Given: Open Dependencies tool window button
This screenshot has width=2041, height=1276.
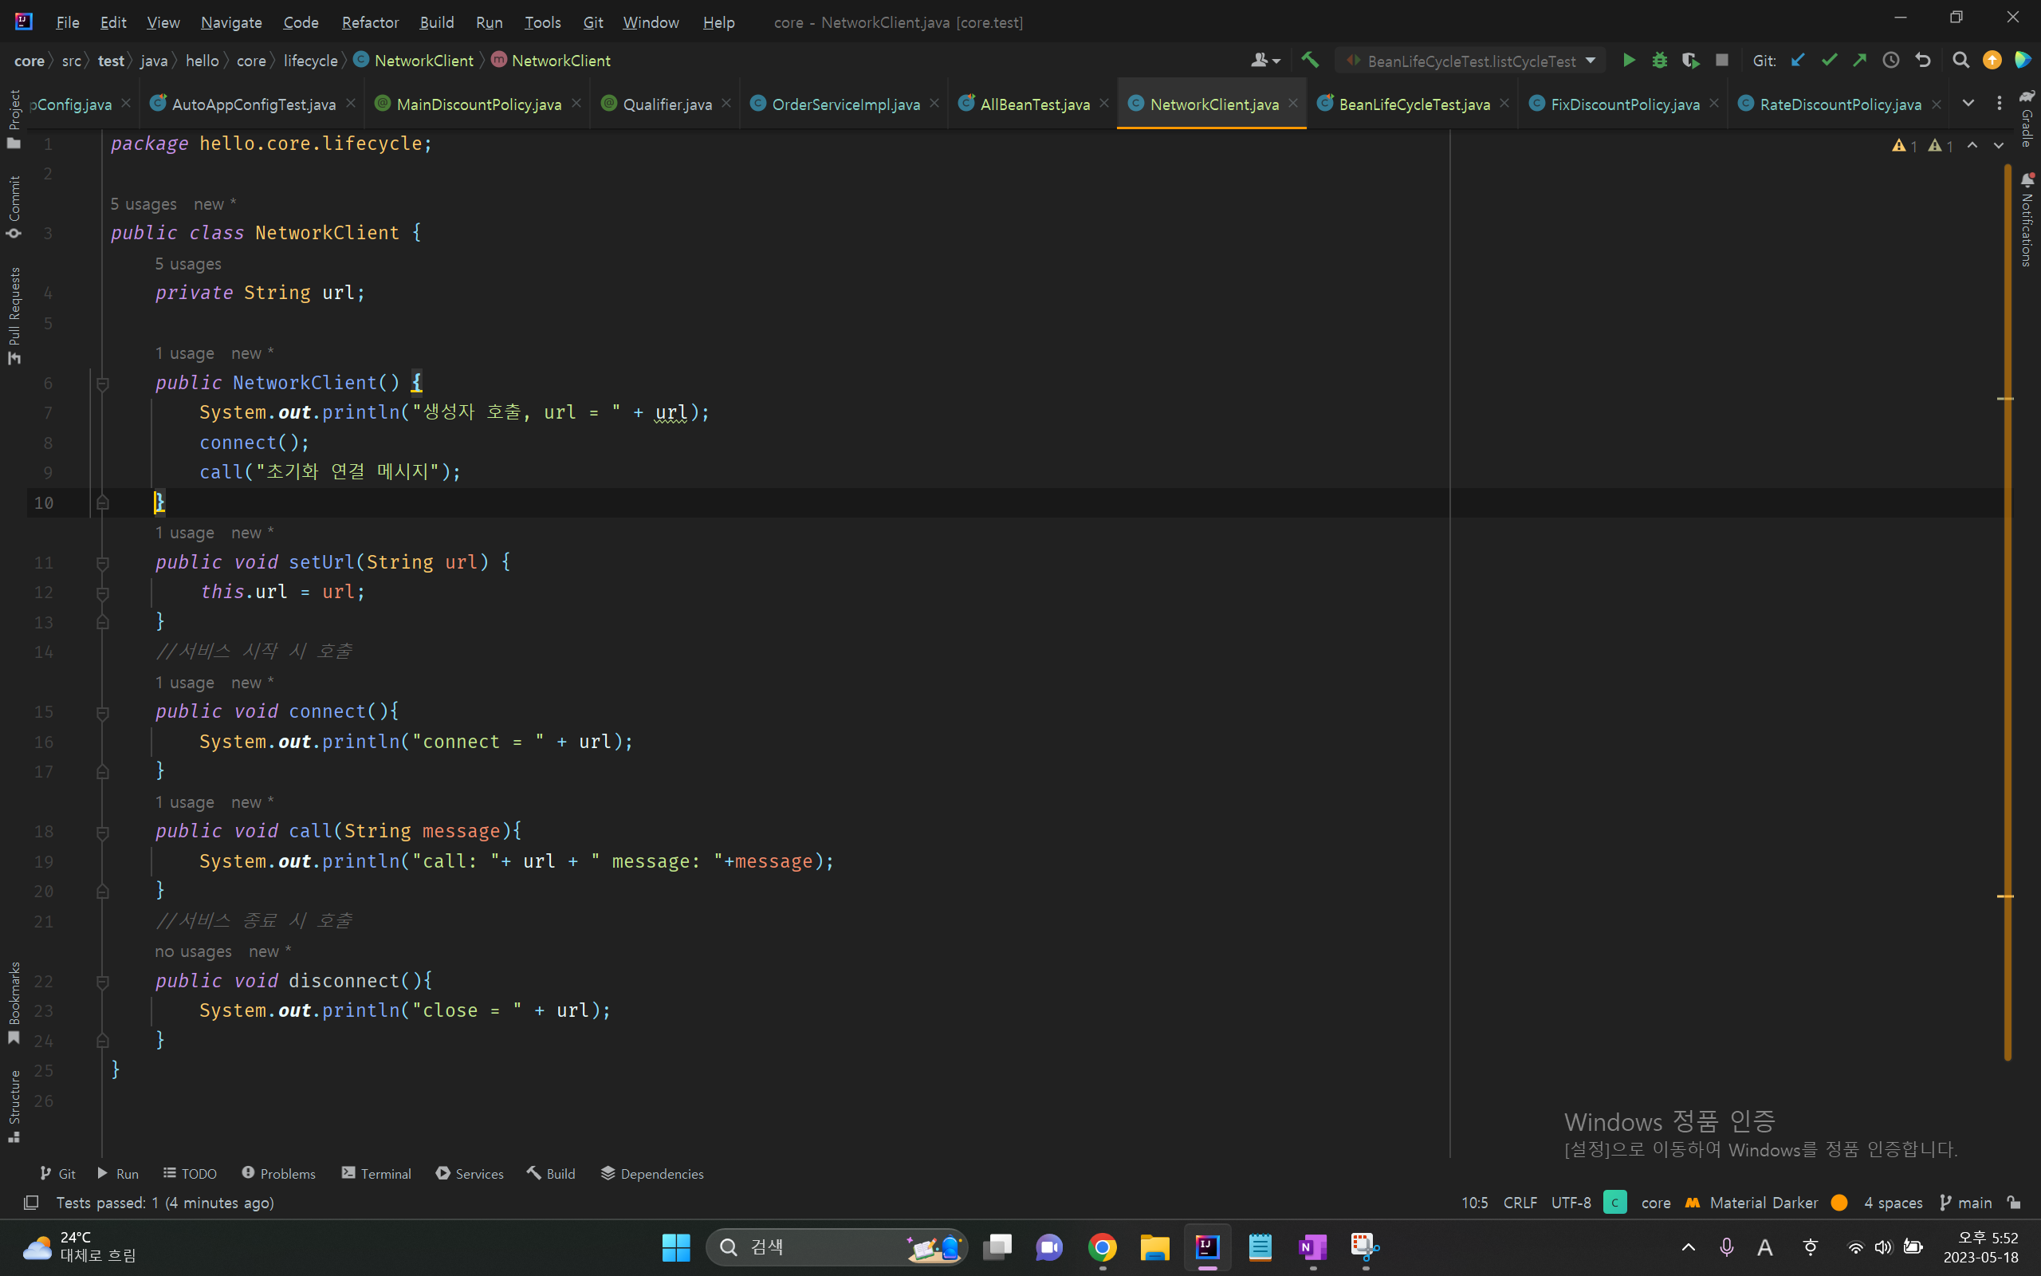Looking at the screenshot, I should [652, 1174].
